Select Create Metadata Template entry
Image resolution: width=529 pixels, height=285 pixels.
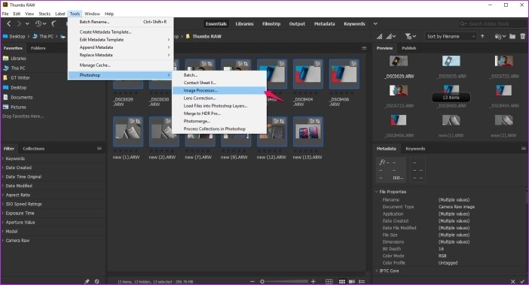pyautogui.click(x=121, y=32)
